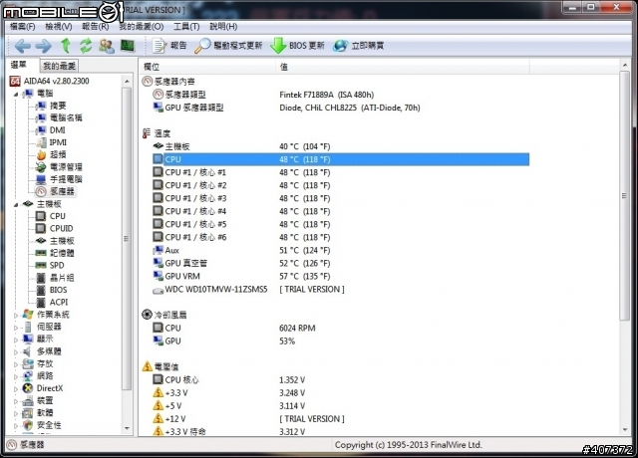Expand the 作業系統 tree node
The height and width of the screenshot is (458, 638).
tap(16, 315)
